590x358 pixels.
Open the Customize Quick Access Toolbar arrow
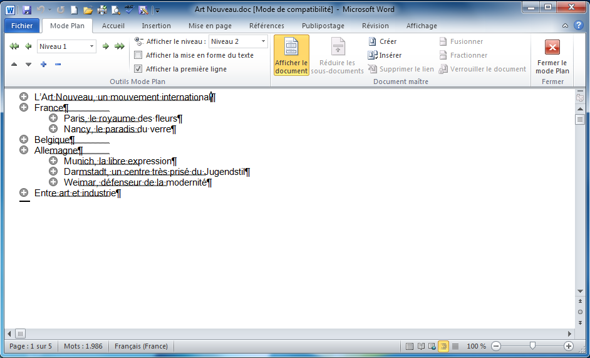tap(157, 11)
